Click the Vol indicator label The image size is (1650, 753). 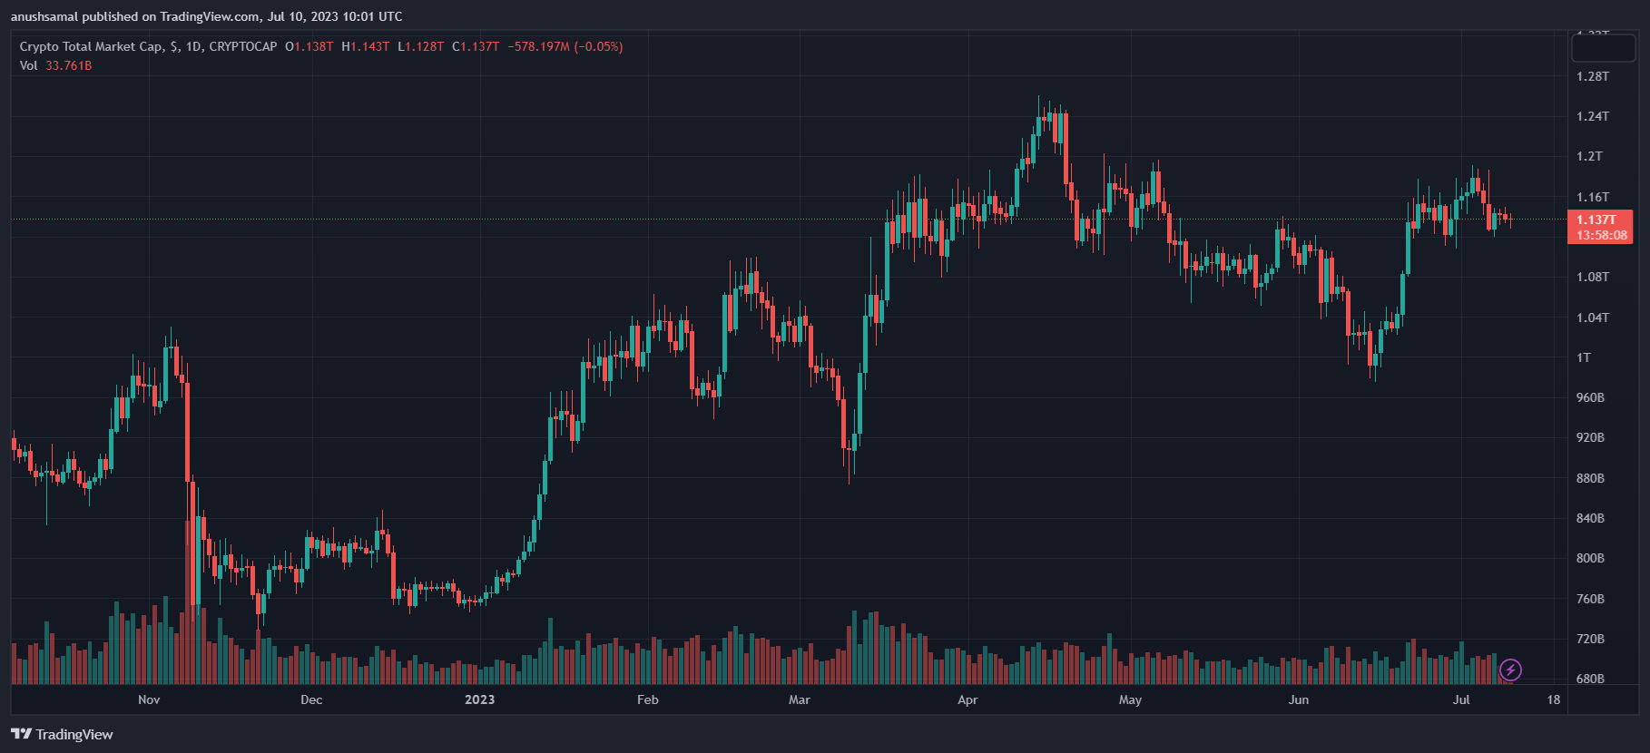[x=28, y=65]
